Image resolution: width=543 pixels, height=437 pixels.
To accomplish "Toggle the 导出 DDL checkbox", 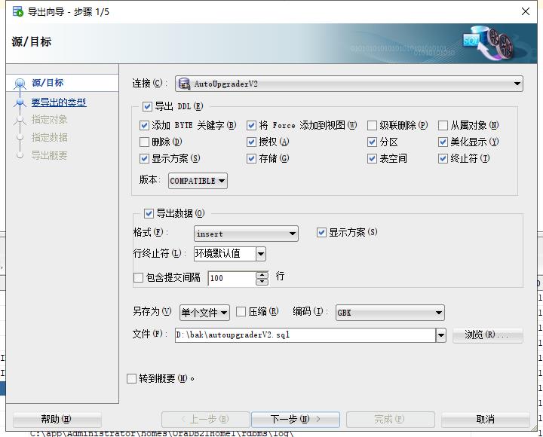I will click(x=148, y=107).
